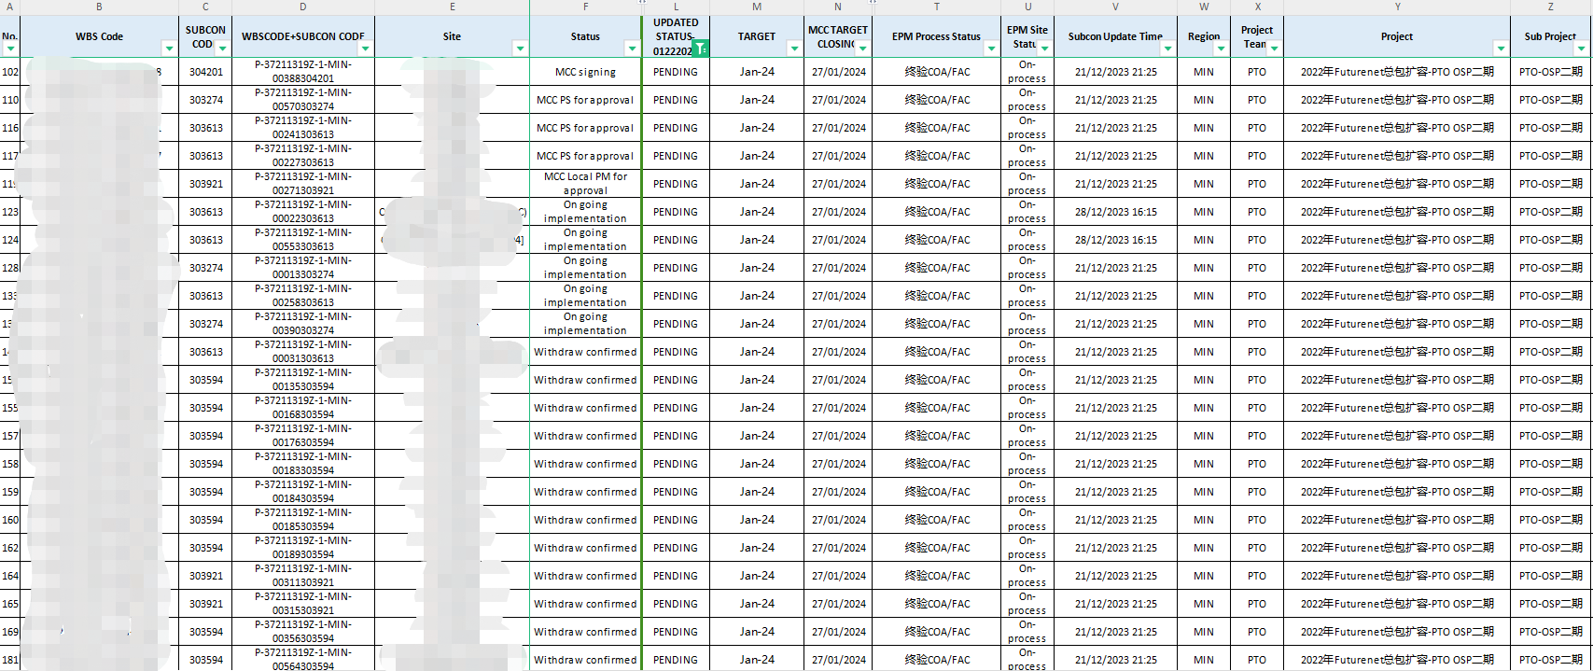Select the cell ending in 00022303613
The height and width of the screenshot is (671, 1593).
point(303,212)
